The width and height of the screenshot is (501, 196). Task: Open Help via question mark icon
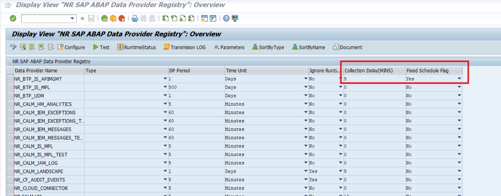[226, 19]
